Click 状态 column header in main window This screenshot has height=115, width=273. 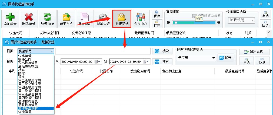click(229, 33)
